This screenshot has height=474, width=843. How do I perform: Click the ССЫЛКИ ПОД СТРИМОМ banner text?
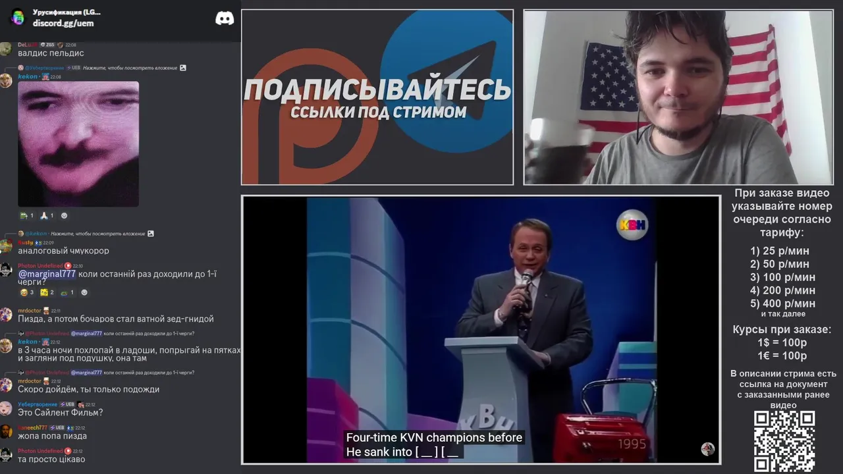coord(378,112)
